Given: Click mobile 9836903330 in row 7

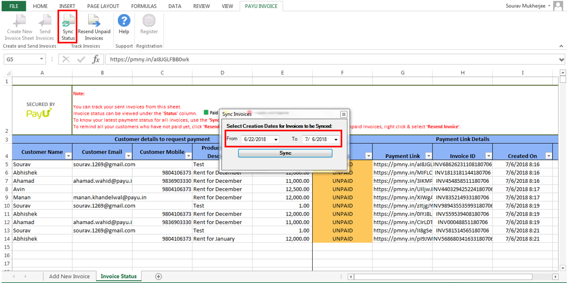Looking at the screenshot, I should (x=162, y=181).
